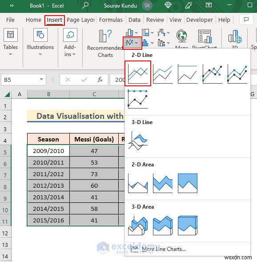Image resolution: width=257 pixels, height=262 pixels.
Task: Switch to the View tab
Action: click(175, 20)
